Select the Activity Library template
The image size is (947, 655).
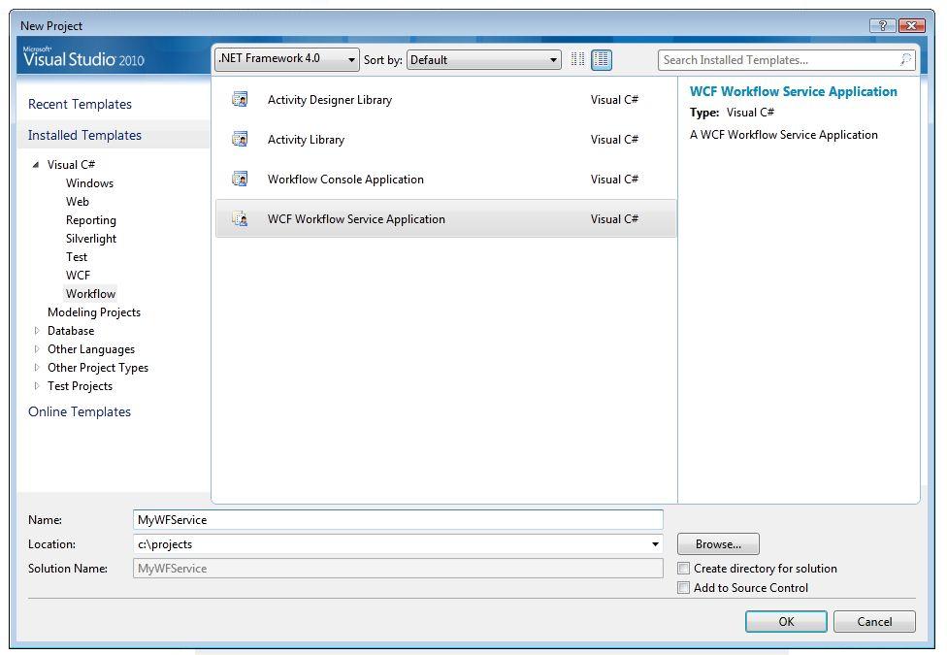tap(445, 139)
